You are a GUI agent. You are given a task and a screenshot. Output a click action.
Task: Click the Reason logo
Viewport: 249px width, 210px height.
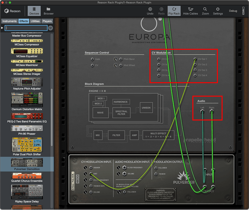point(12,11)
